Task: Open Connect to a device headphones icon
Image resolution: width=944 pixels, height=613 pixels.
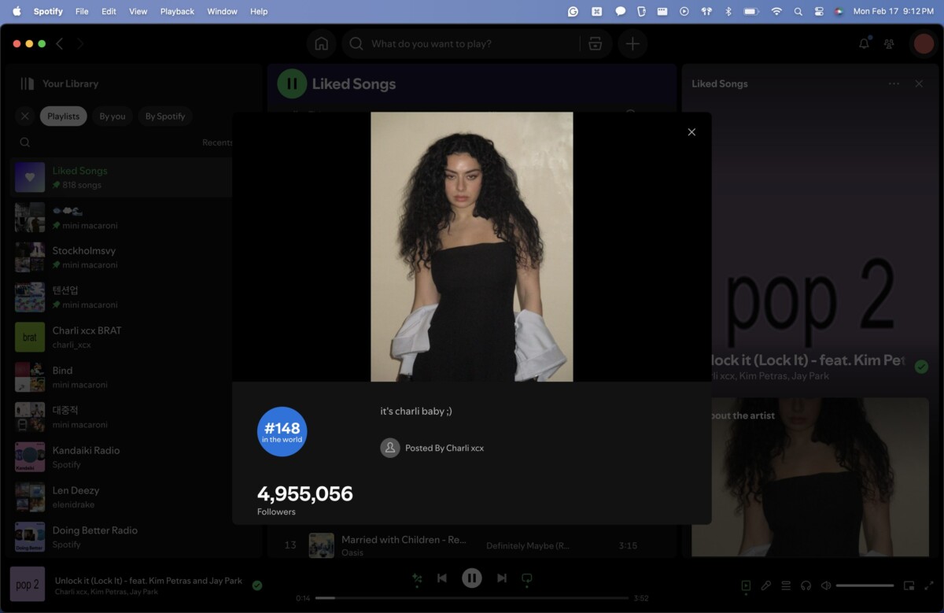Action: (x=806, y=585)
